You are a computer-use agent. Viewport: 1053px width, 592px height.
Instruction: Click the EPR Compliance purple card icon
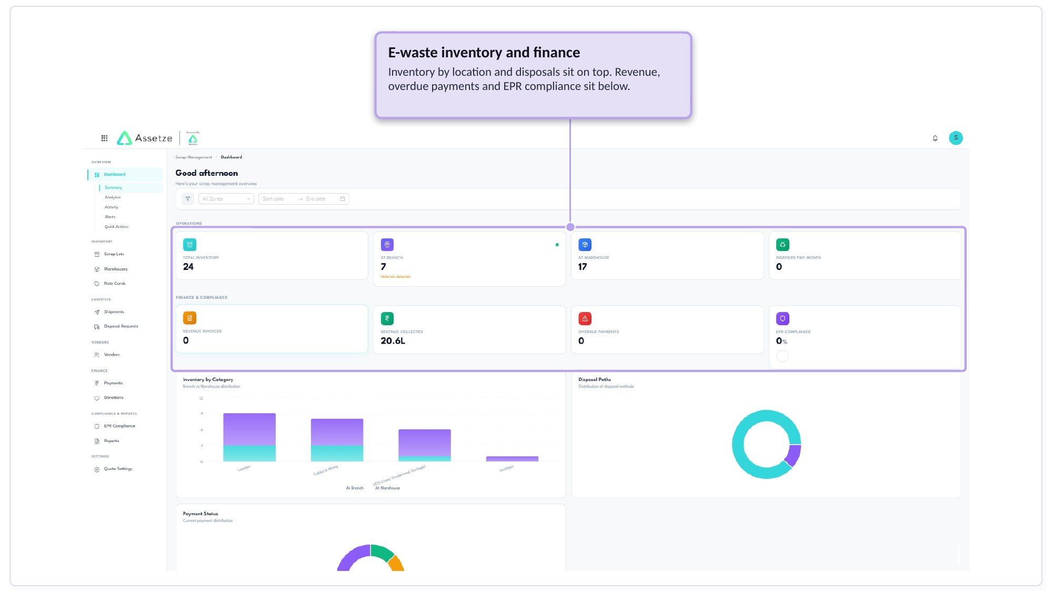click(x=783, y=318)
